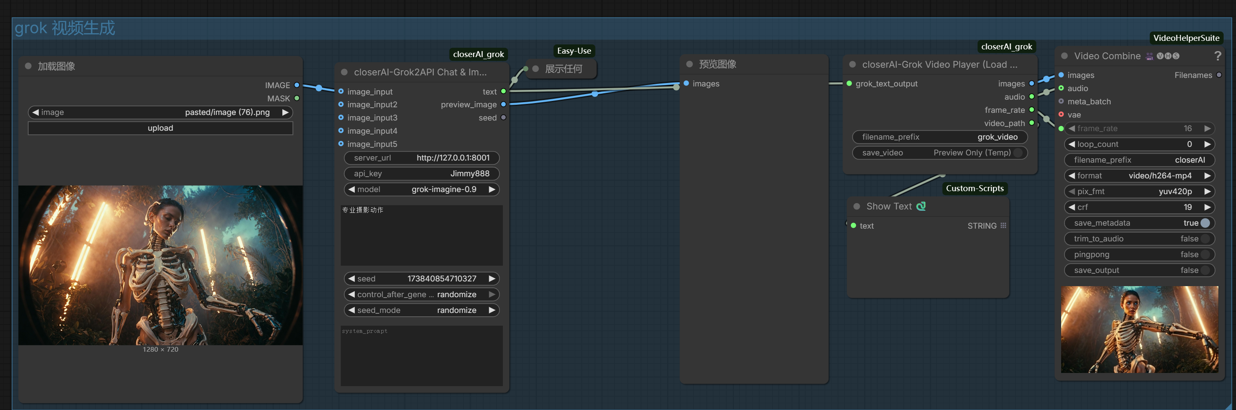Viewport: 1236px width, 410px height.
Task: Click the Video Combine help question mark
Action: pyautogui.click(x=1217, y=56)
